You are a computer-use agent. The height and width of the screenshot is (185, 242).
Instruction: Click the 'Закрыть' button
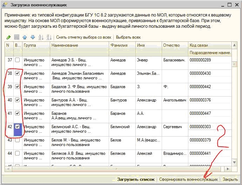[230, 179]
